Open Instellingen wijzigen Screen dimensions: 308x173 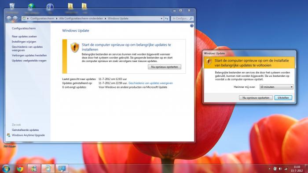click(x=24, y=42)
